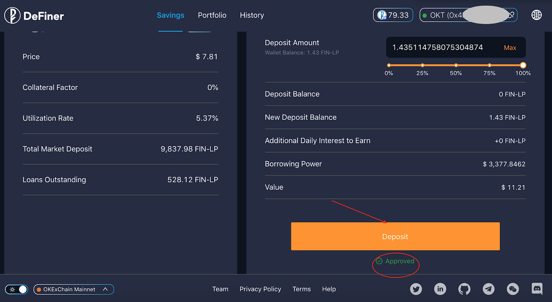Click the Additional Daily Interest value +0 FIN-LP

[510, 141]
